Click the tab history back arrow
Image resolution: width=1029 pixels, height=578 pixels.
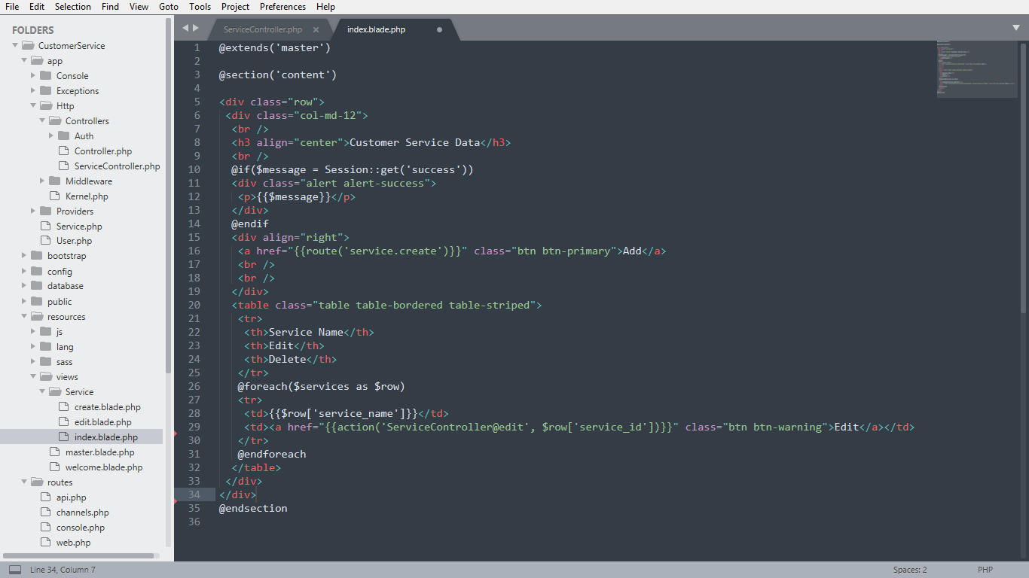[x=185, y=28]
